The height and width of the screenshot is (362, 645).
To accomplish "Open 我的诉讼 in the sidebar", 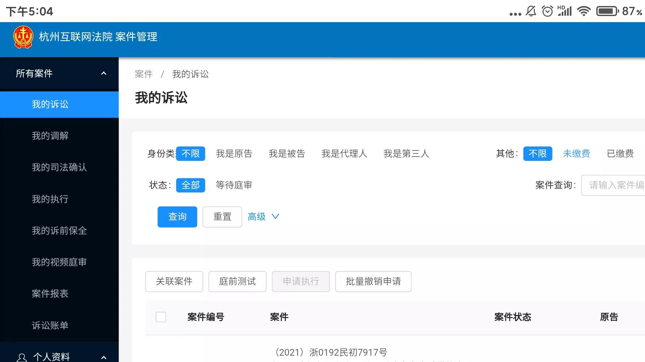I will [59, 104].
